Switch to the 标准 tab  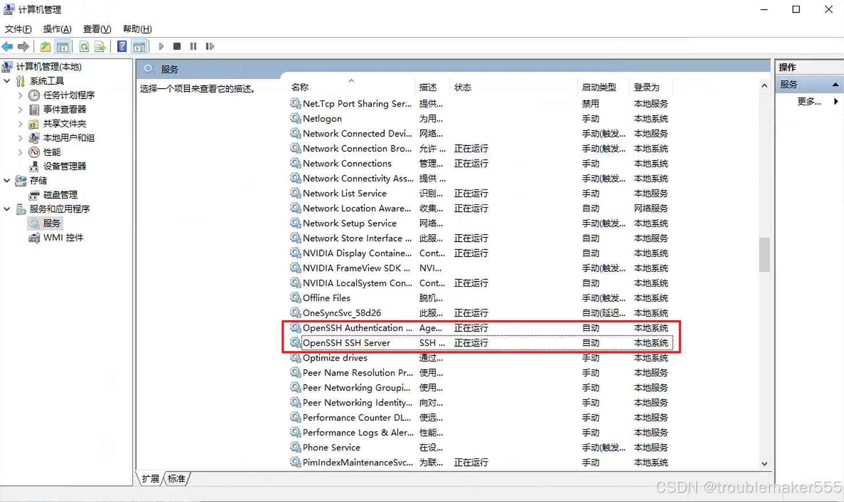[176, 479]
